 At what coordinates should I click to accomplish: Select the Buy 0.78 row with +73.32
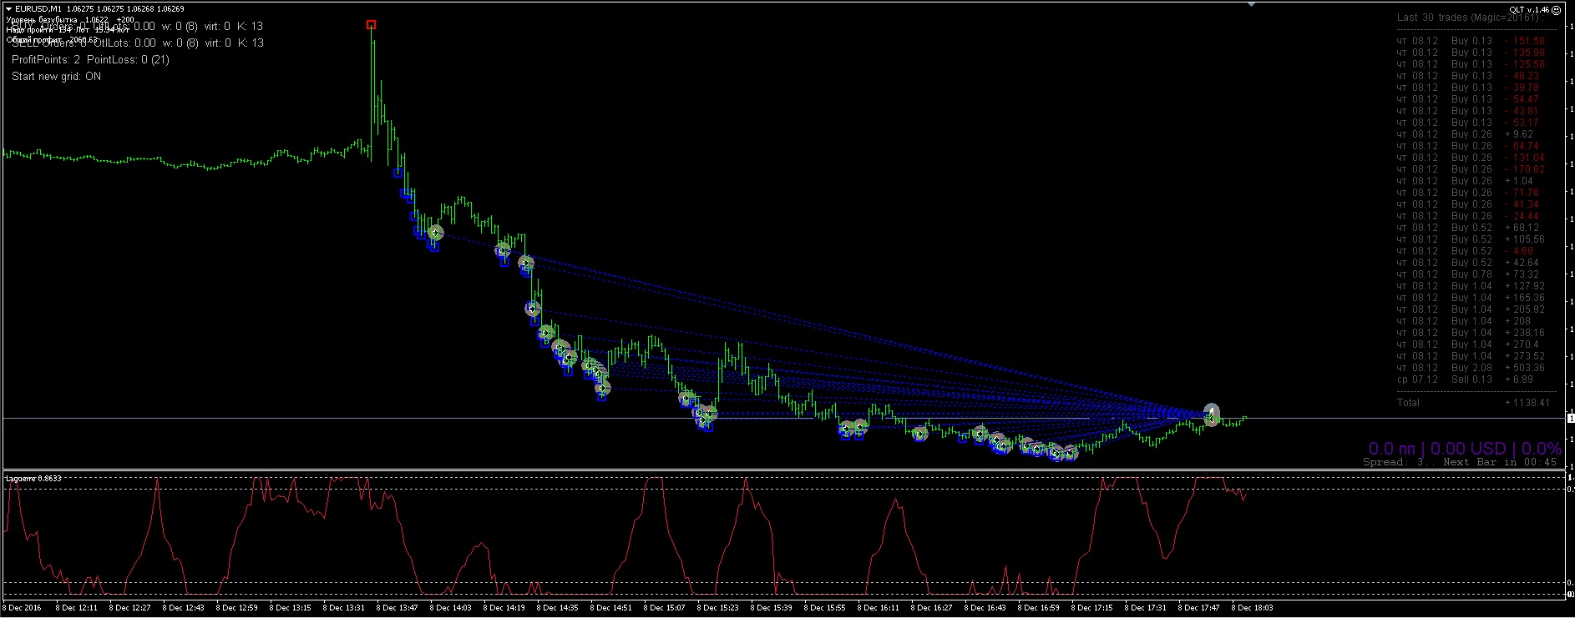pos(1468,274)
